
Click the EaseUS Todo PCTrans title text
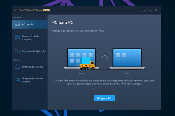coord(30,10)
